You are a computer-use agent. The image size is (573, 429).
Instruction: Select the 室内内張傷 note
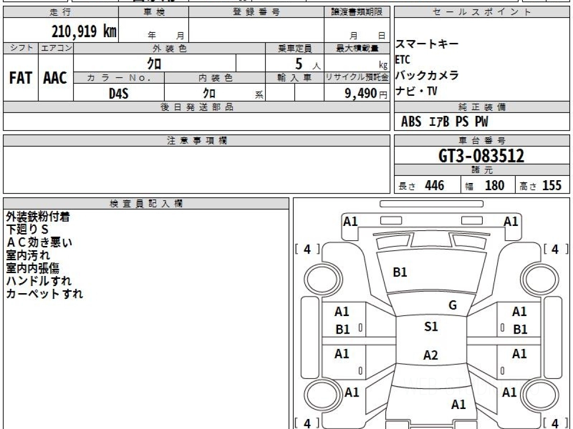(x=32, y=268)
